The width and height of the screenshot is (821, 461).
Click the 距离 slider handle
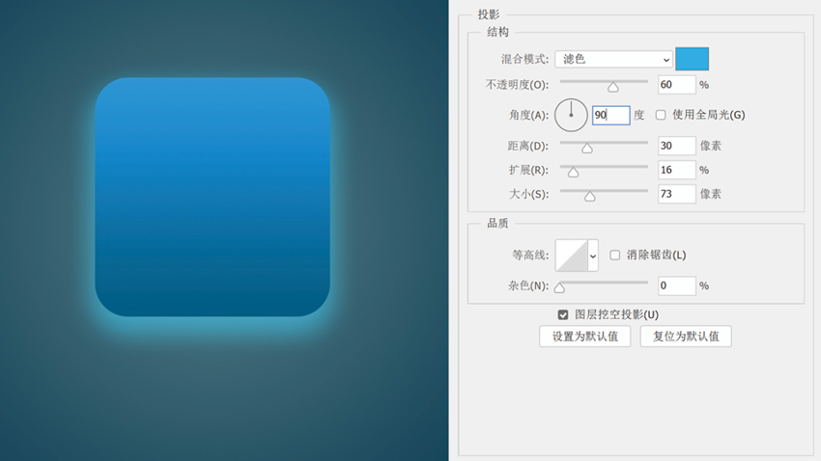point(587,148)
